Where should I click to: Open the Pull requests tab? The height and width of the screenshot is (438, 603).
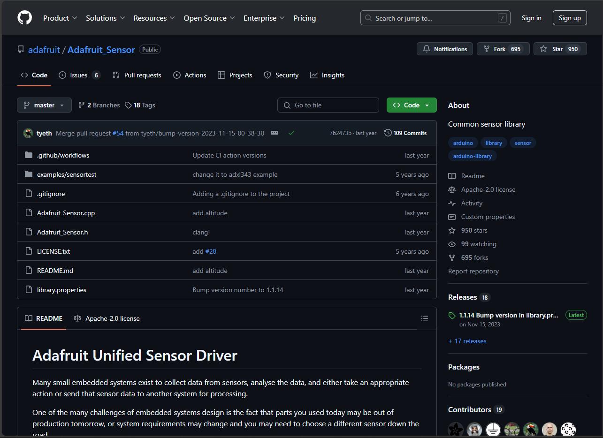pos(137,75)
